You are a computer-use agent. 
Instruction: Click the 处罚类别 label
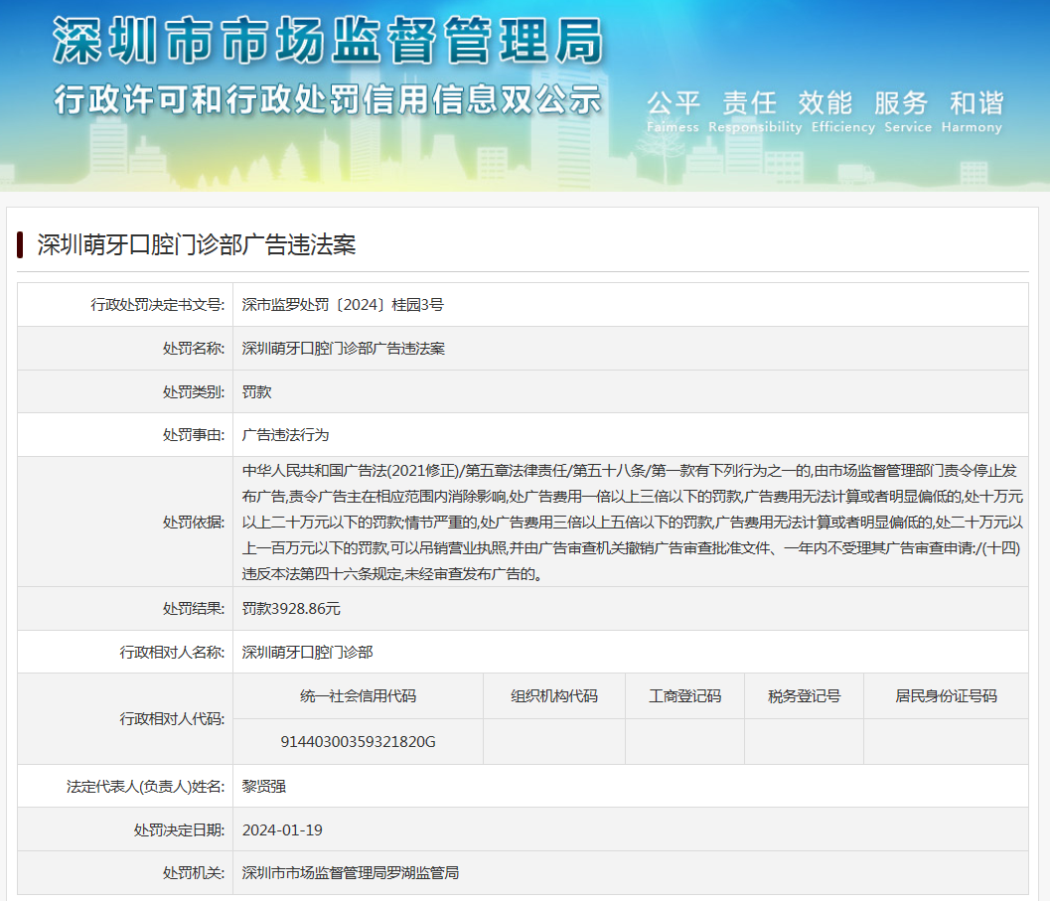click(194, 391)
